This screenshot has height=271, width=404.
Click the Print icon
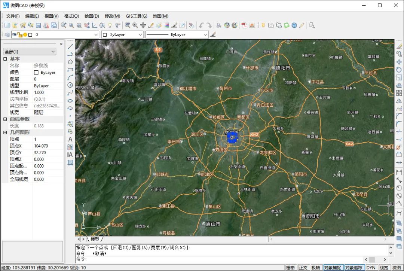[x=218, y=25]
